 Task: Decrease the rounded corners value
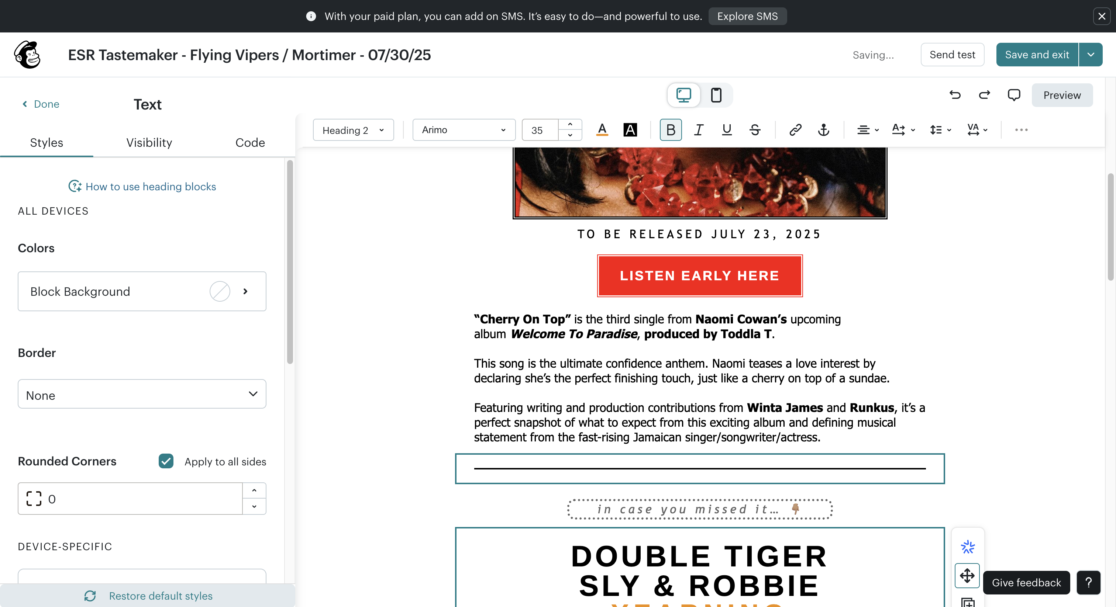[x=254, y=507]
